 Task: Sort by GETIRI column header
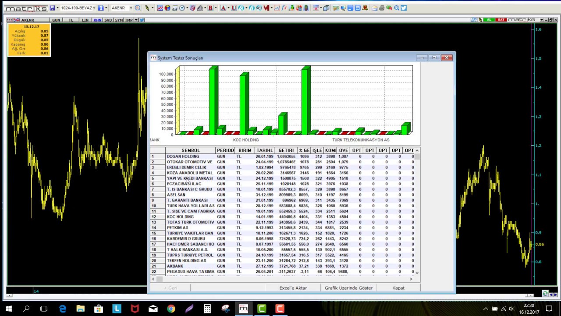click(286, 151)
